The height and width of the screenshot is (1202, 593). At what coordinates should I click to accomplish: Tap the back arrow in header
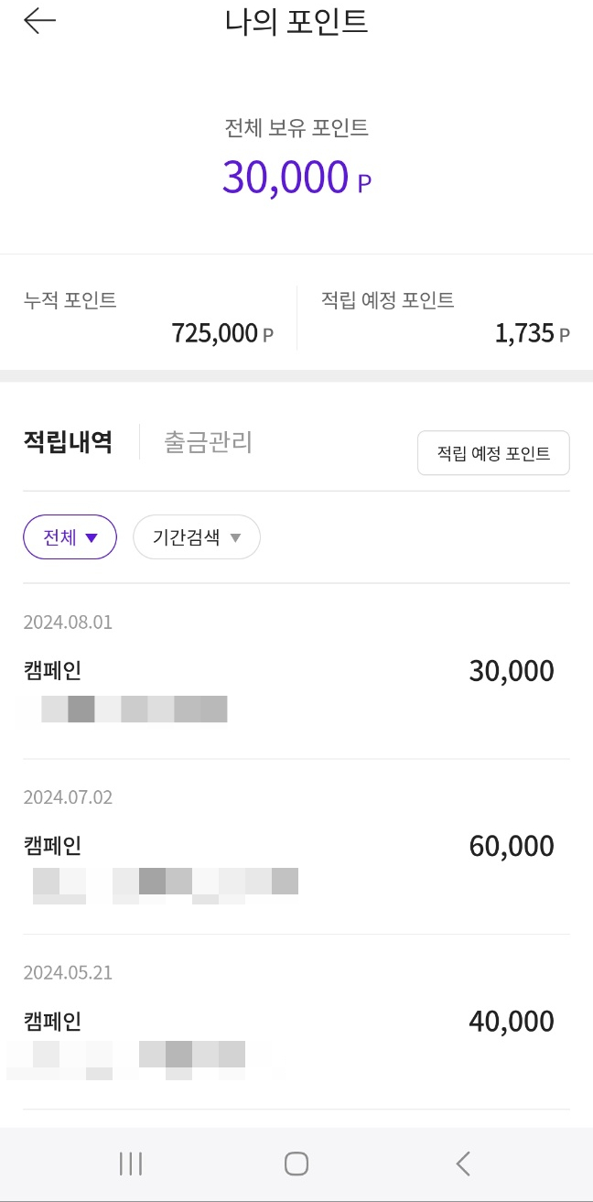click(x=39, y=22)
